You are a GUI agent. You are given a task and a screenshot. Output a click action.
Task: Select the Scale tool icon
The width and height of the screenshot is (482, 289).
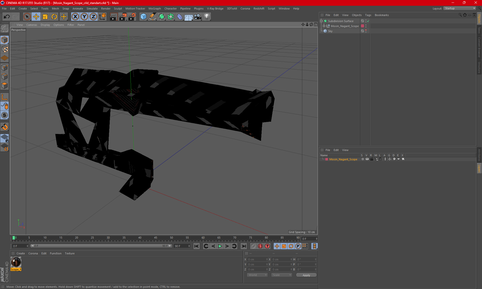[x=45, y=17]
